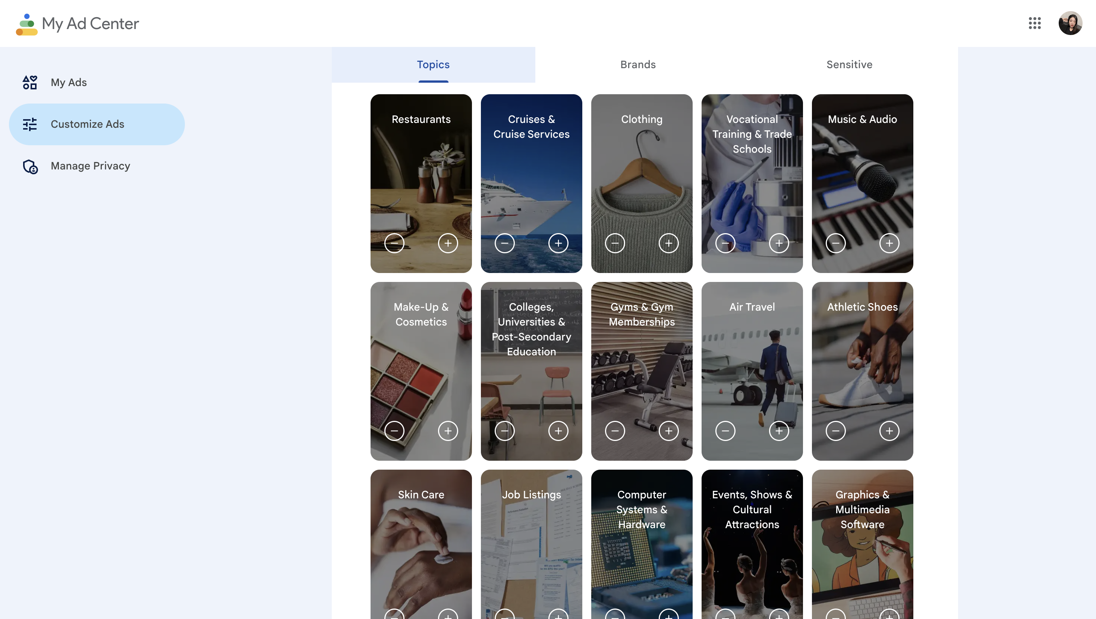Viewport: 1096px width, 619px height.
Task: Decrease Music & Audio ads with minus
Action: tap(836, 243)
